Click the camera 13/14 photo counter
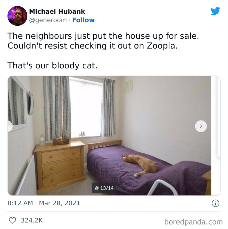 pyautogui.click(x=104, y=188)
